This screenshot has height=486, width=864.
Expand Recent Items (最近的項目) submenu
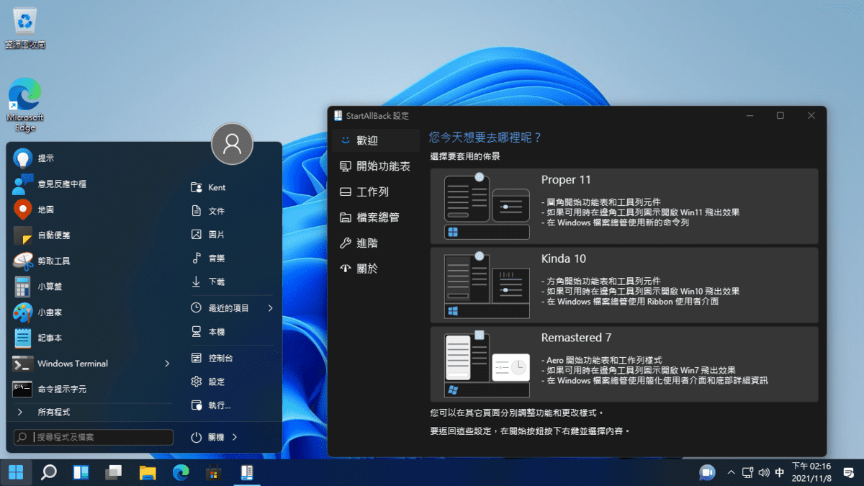point(271,308)
